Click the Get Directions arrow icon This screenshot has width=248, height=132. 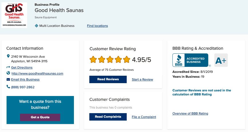[8, 67]
